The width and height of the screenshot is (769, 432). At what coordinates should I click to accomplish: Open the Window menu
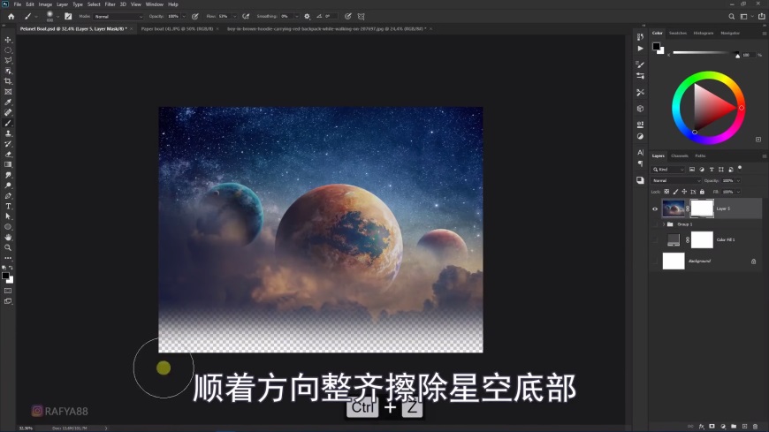[x=154, y=4]
